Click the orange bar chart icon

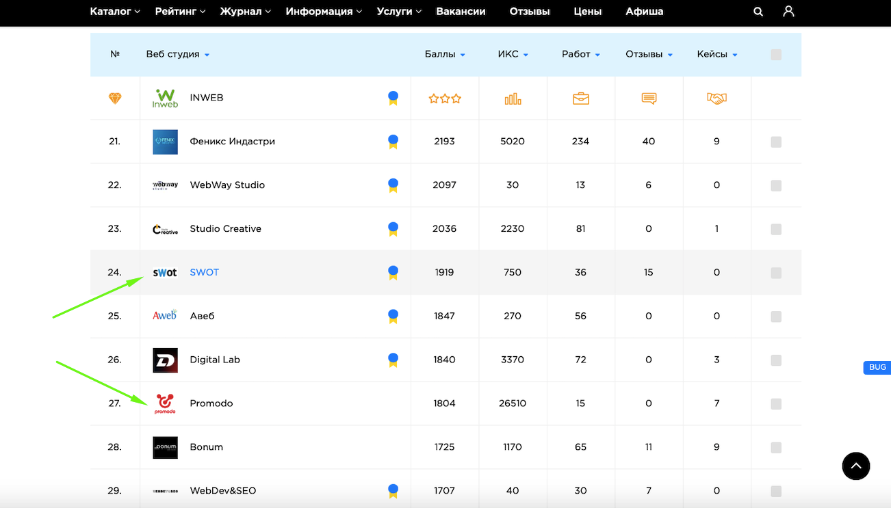pyautogui.click(x=513, y=98)
